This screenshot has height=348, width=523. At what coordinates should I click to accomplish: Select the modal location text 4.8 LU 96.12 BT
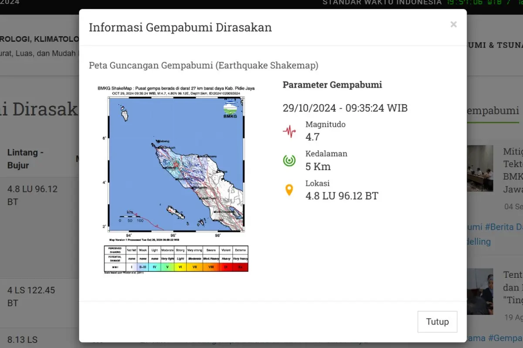pos(342,196)
